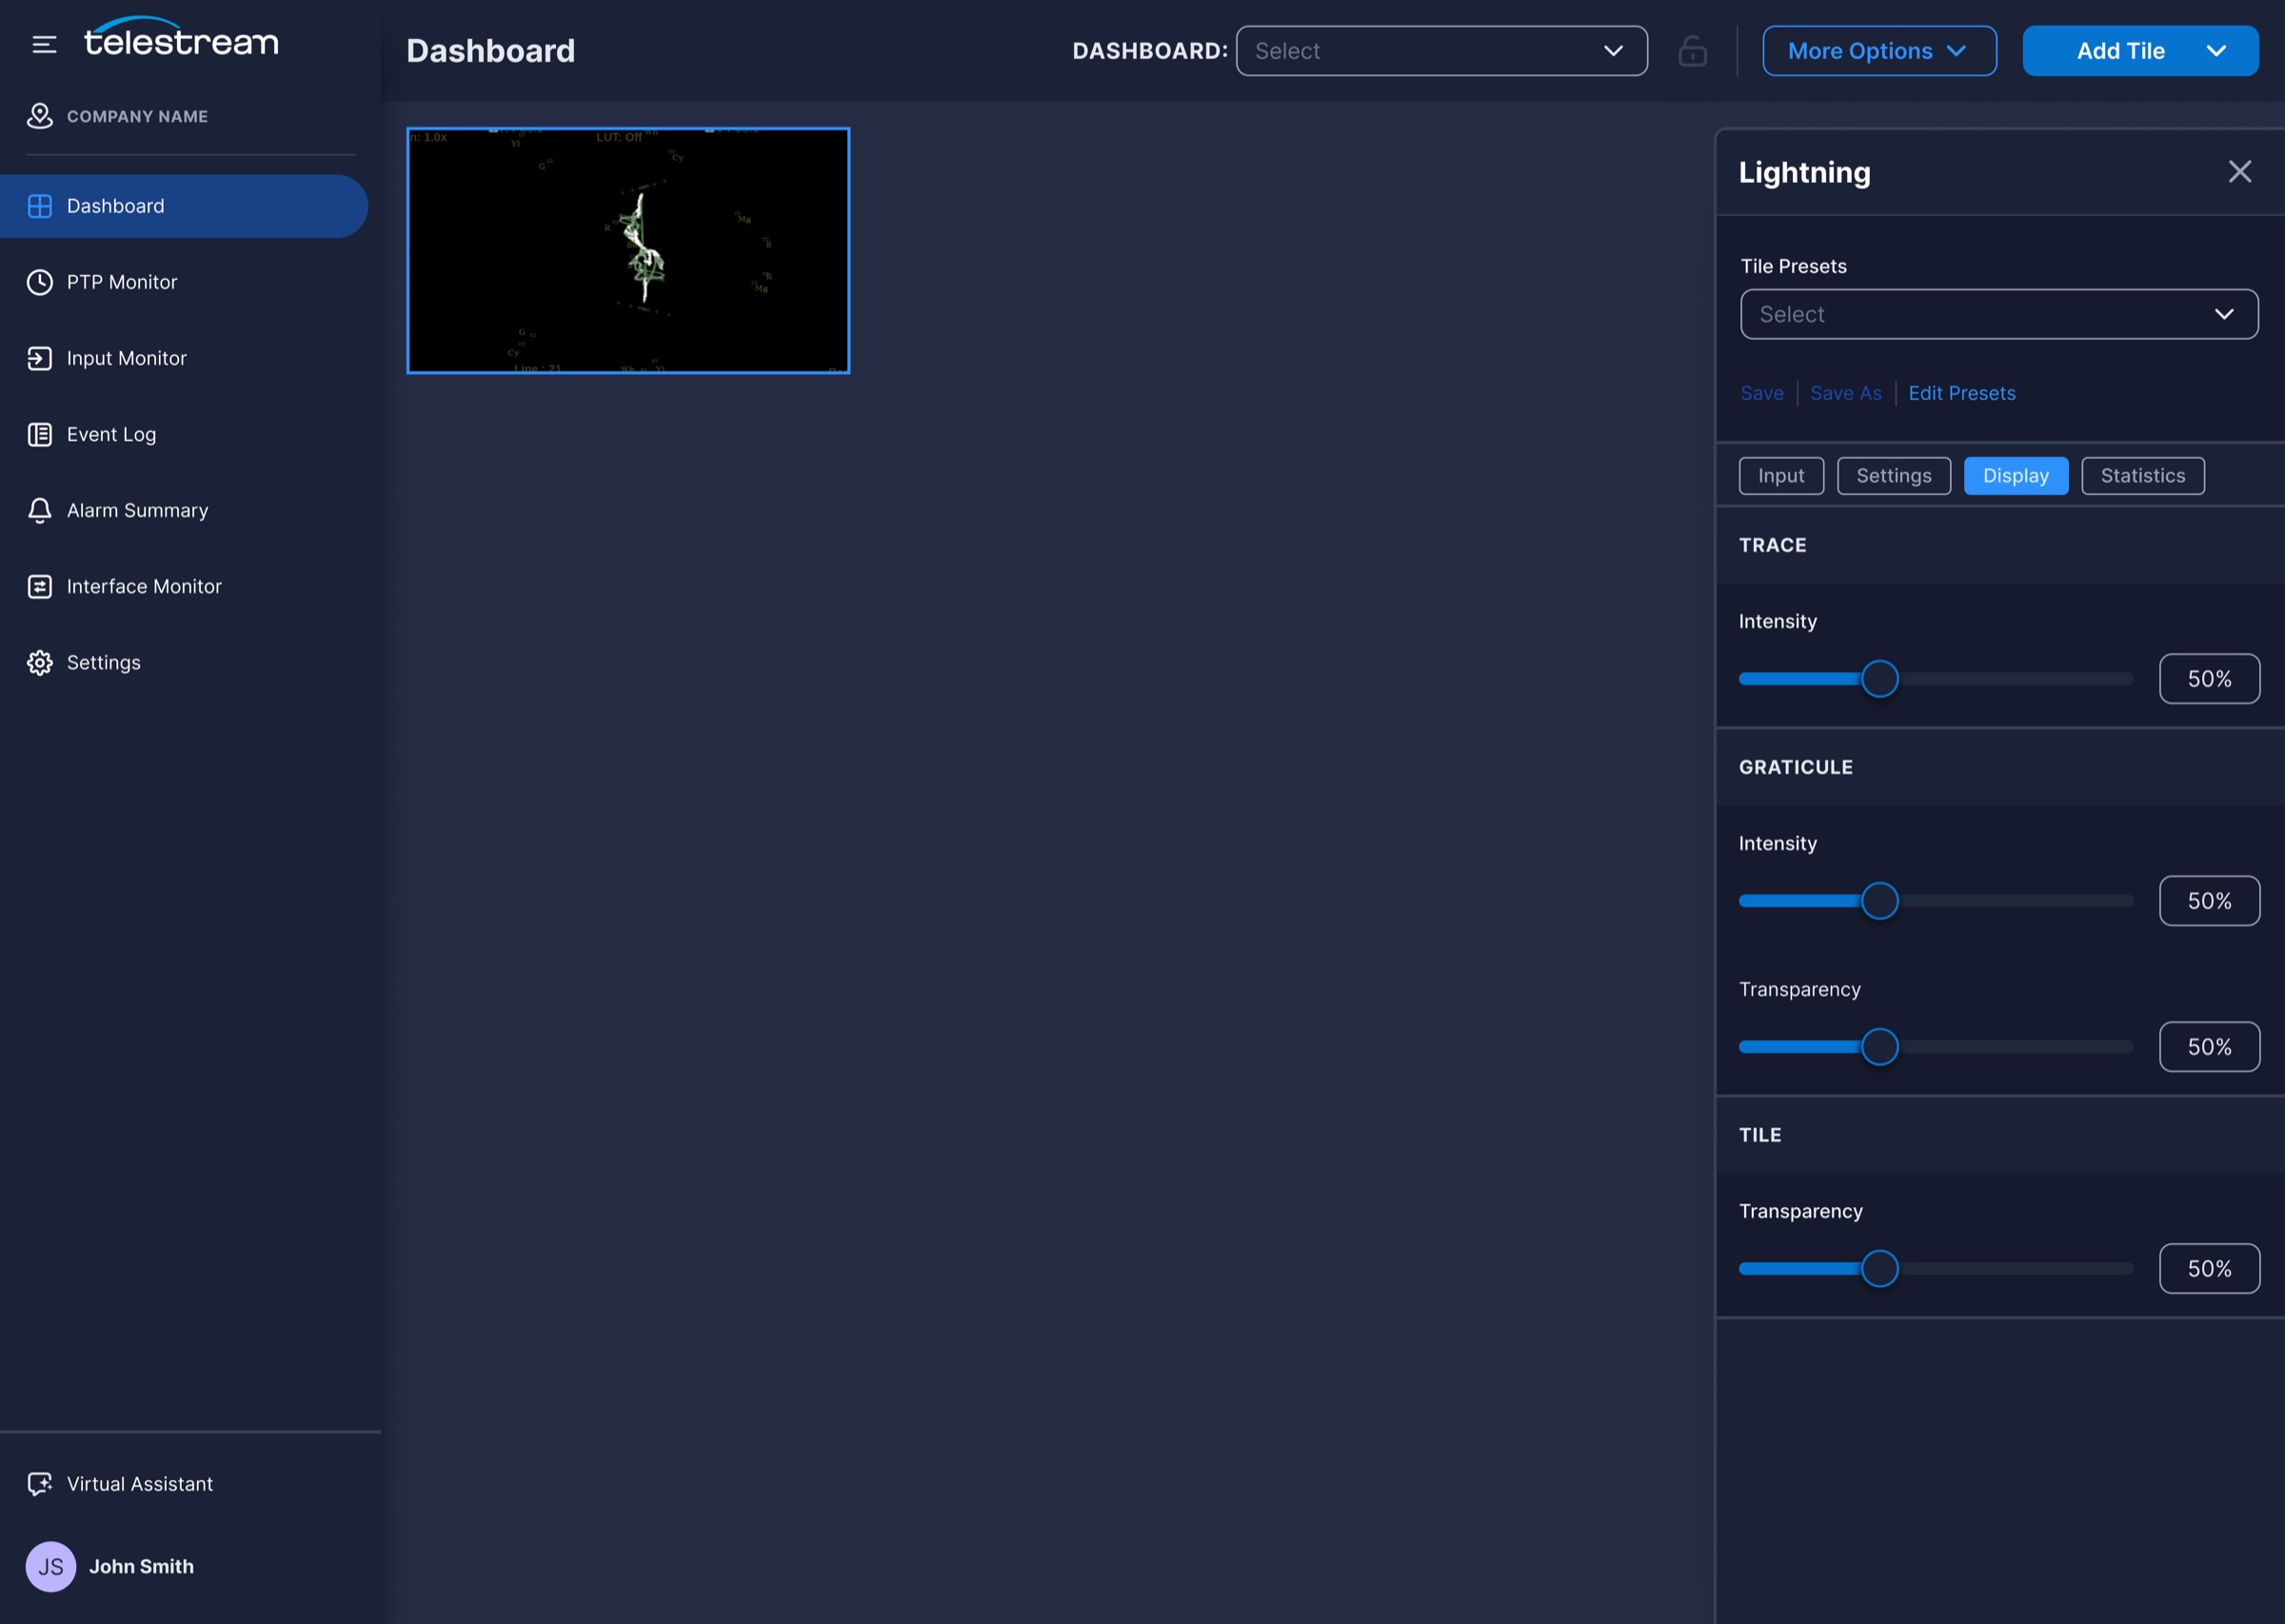Select the Lightning display tile thumbnail
Screen dimensions: 2285x1624
click(x=628, y=250)
